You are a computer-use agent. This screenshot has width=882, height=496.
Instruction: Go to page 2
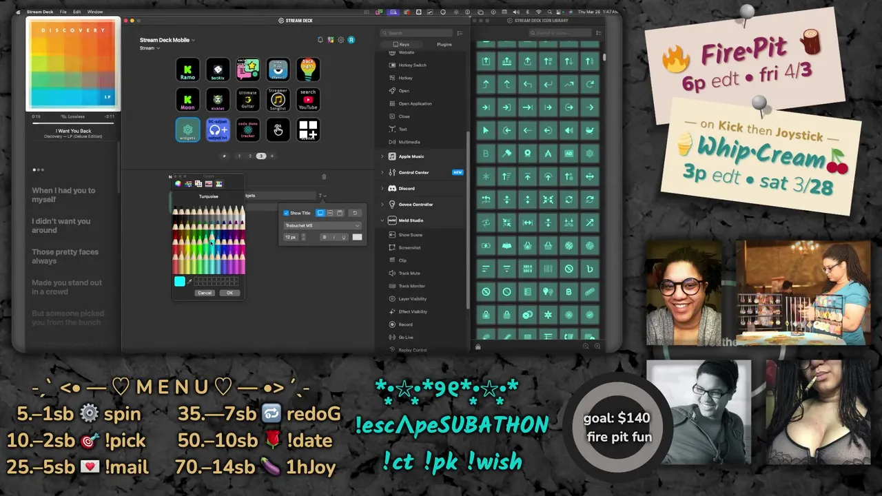(250, 156)
